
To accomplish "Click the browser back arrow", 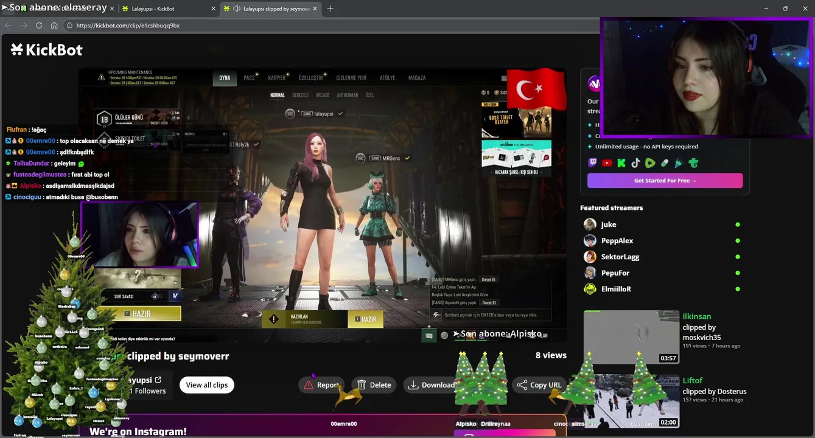I will [x=9, y=26].
